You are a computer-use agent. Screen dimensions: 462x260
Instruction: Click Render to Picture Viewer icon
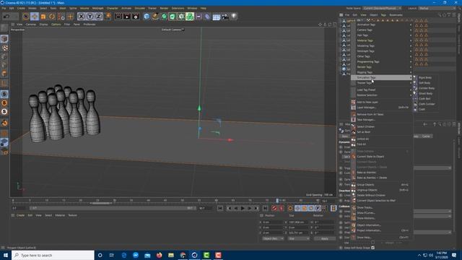pos(127,17)
